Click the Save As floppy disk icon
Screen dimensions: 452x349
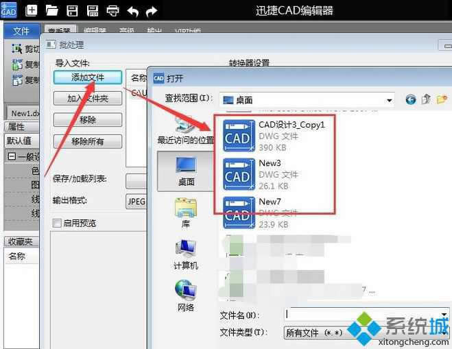(93, 11)
